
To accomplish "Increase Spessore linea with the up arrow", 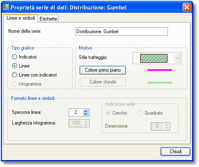I will pos(85,111).
